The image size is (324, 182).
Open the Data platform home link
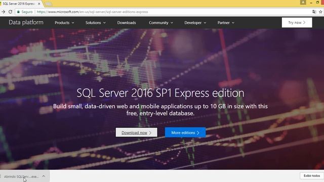coord(26,22)
